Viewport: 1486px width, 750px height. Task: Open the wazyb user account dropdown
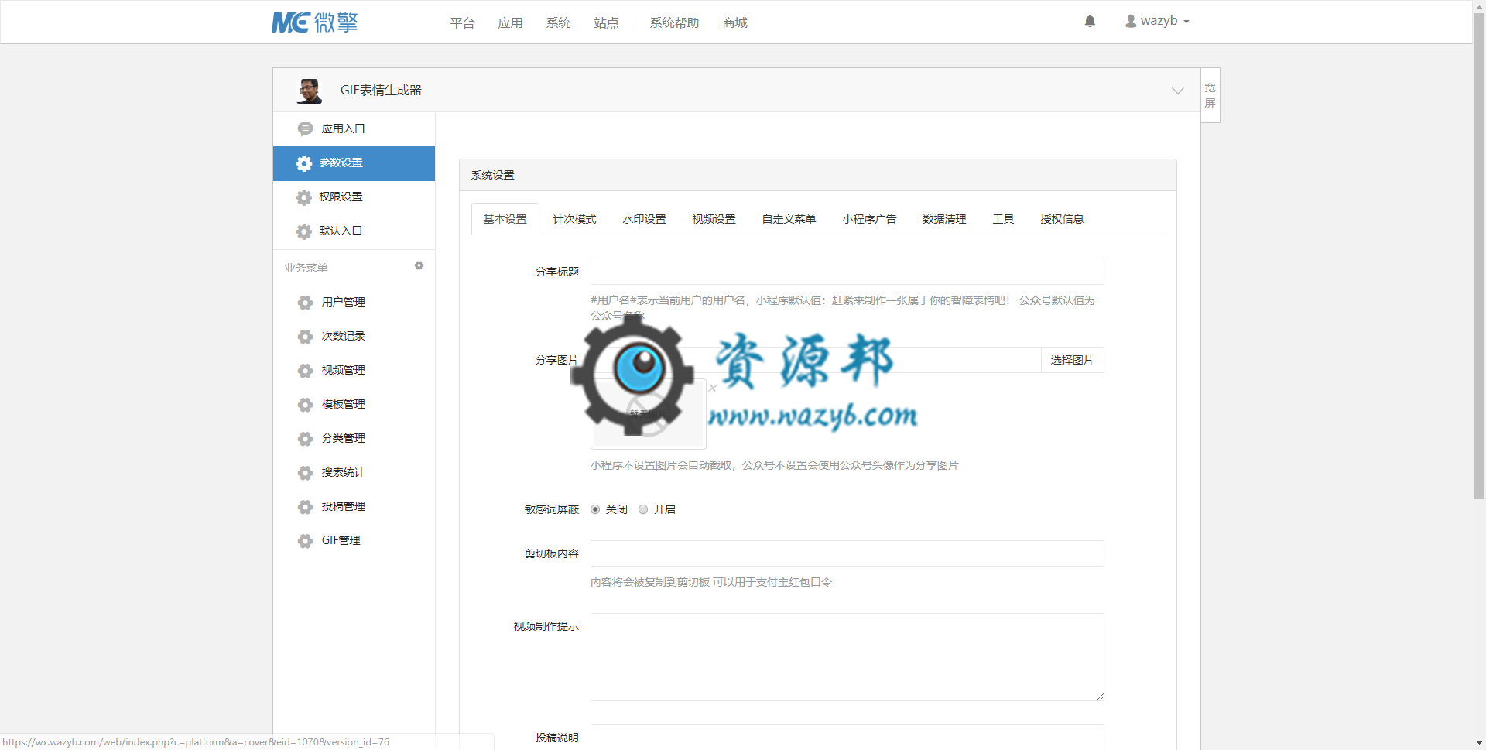(x=1157, y=21)
